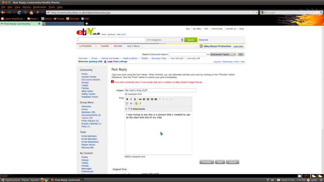Image resolution: width=324 pixels, height=182 pixels.
Task: Submit reply with the Post button
Action: pyautogui.click(x=220, y=162)
